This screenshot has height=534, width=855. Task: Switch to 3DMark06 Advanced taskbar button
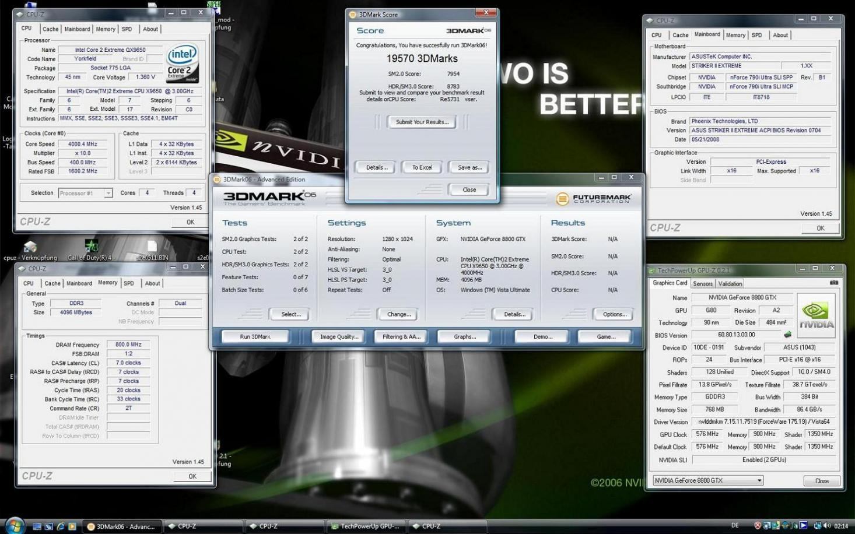pyautogui.click(x=121, y=526)
